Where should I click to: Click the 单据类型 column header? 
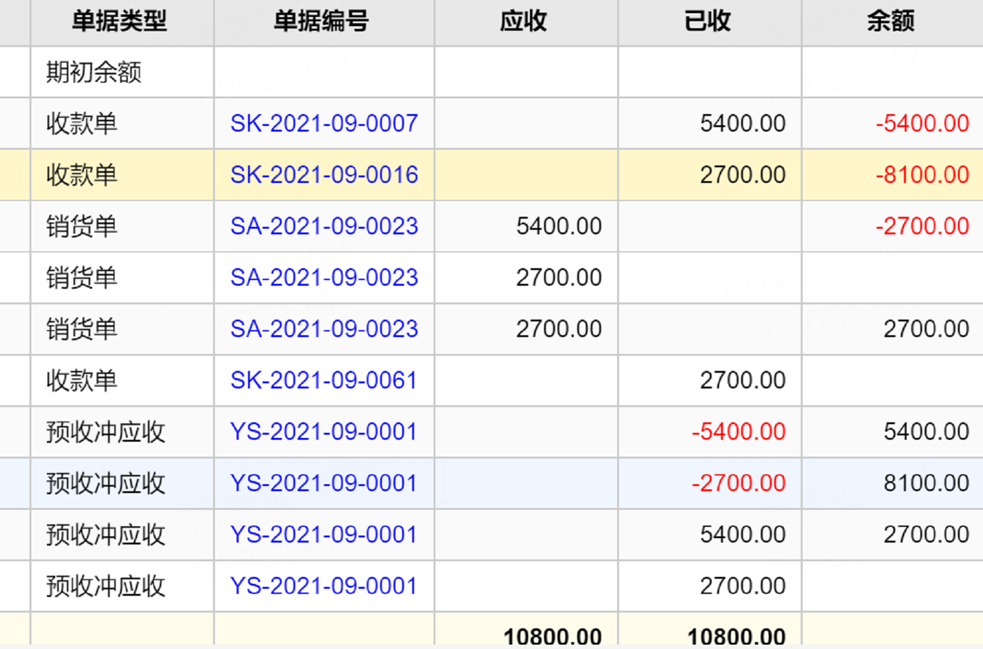click(120, 21)
